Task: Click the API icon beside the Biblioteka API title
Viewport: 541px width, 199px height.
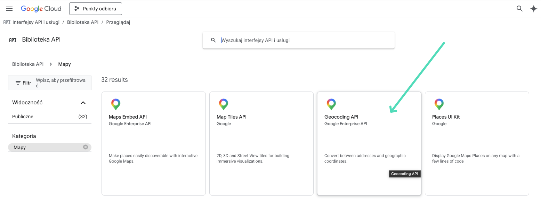Action: [13, 40]
